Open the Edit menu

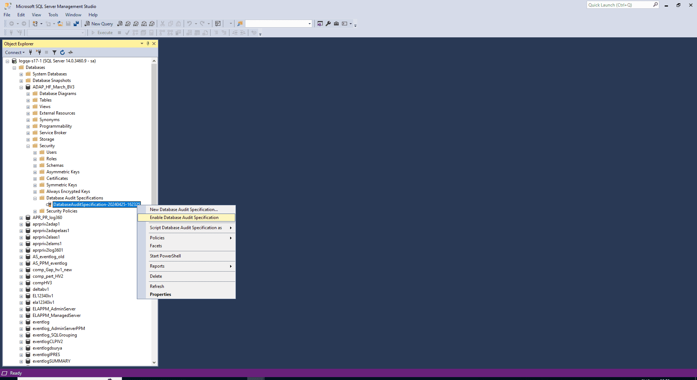point(21,15)
